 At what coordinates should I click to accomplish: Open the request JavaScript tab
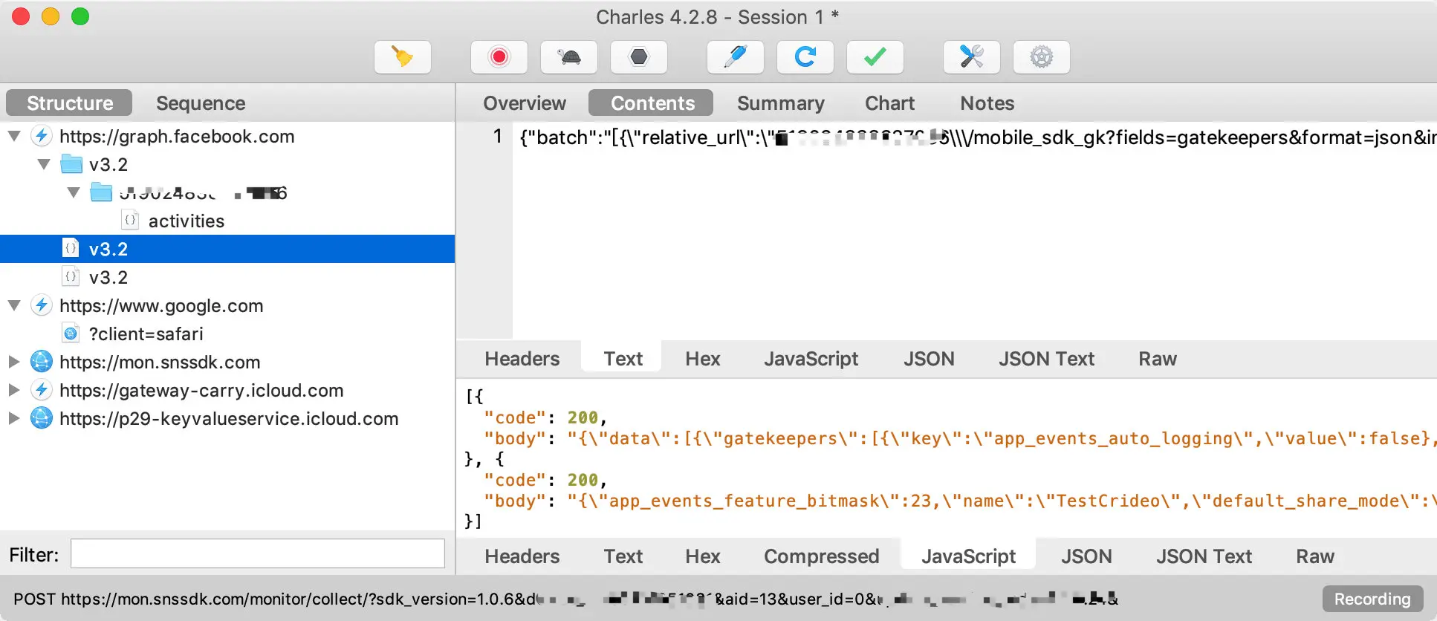click(811, 359)
